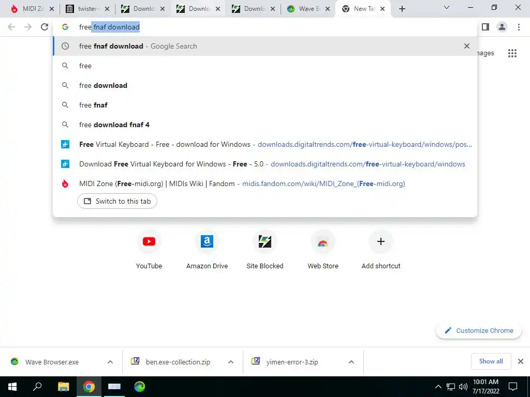Open File Explorer from the taskbar
This screenshot has width=530, height=397.
(63, 387)
